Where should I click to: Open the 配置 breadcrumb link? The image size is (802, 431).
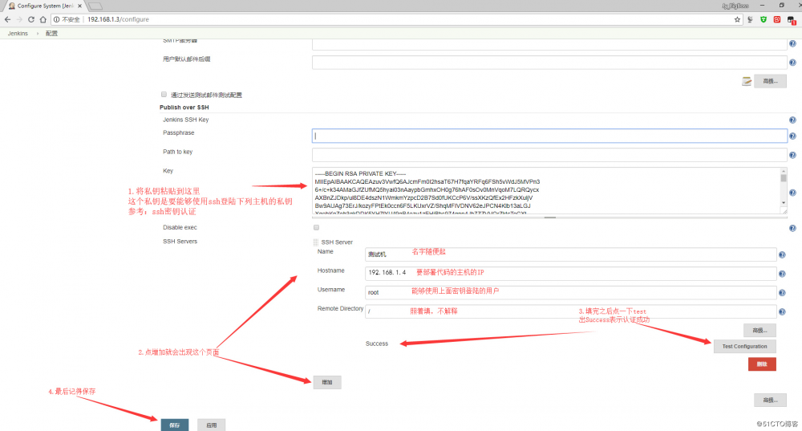point(51,33)
